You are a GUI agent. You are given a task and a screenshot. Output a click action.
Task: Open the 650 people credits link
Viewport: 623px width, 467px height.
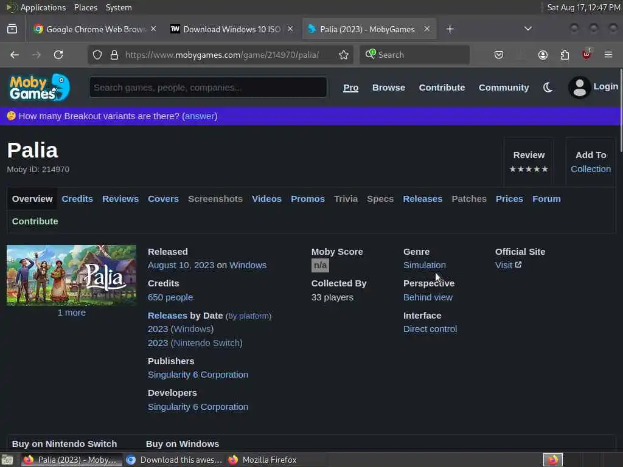170,297
